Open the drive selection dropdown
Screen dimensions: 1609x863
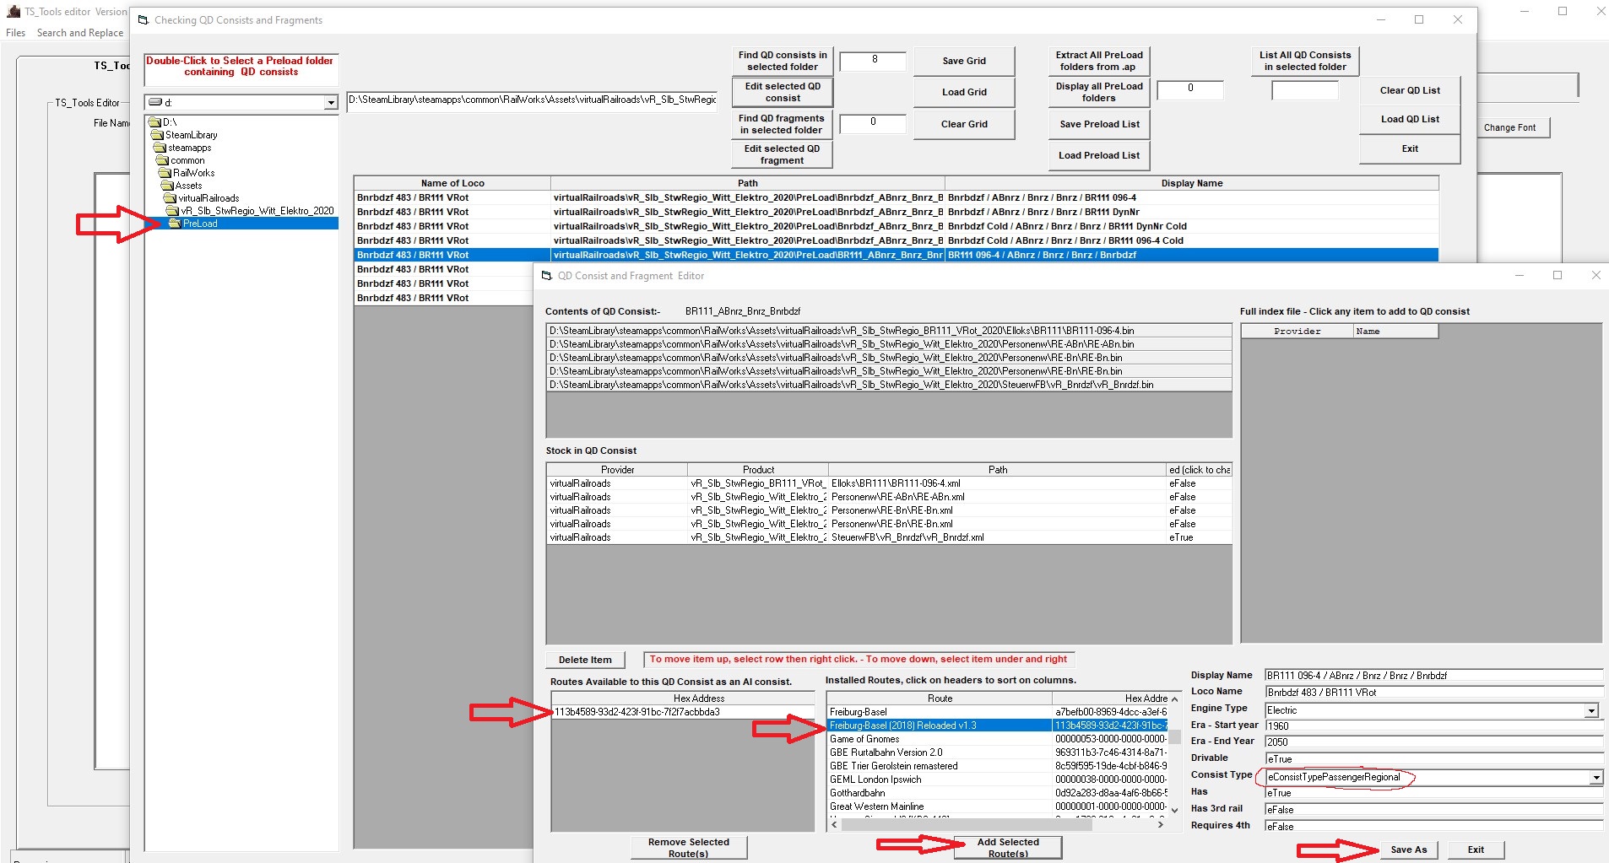pos(331,103)
